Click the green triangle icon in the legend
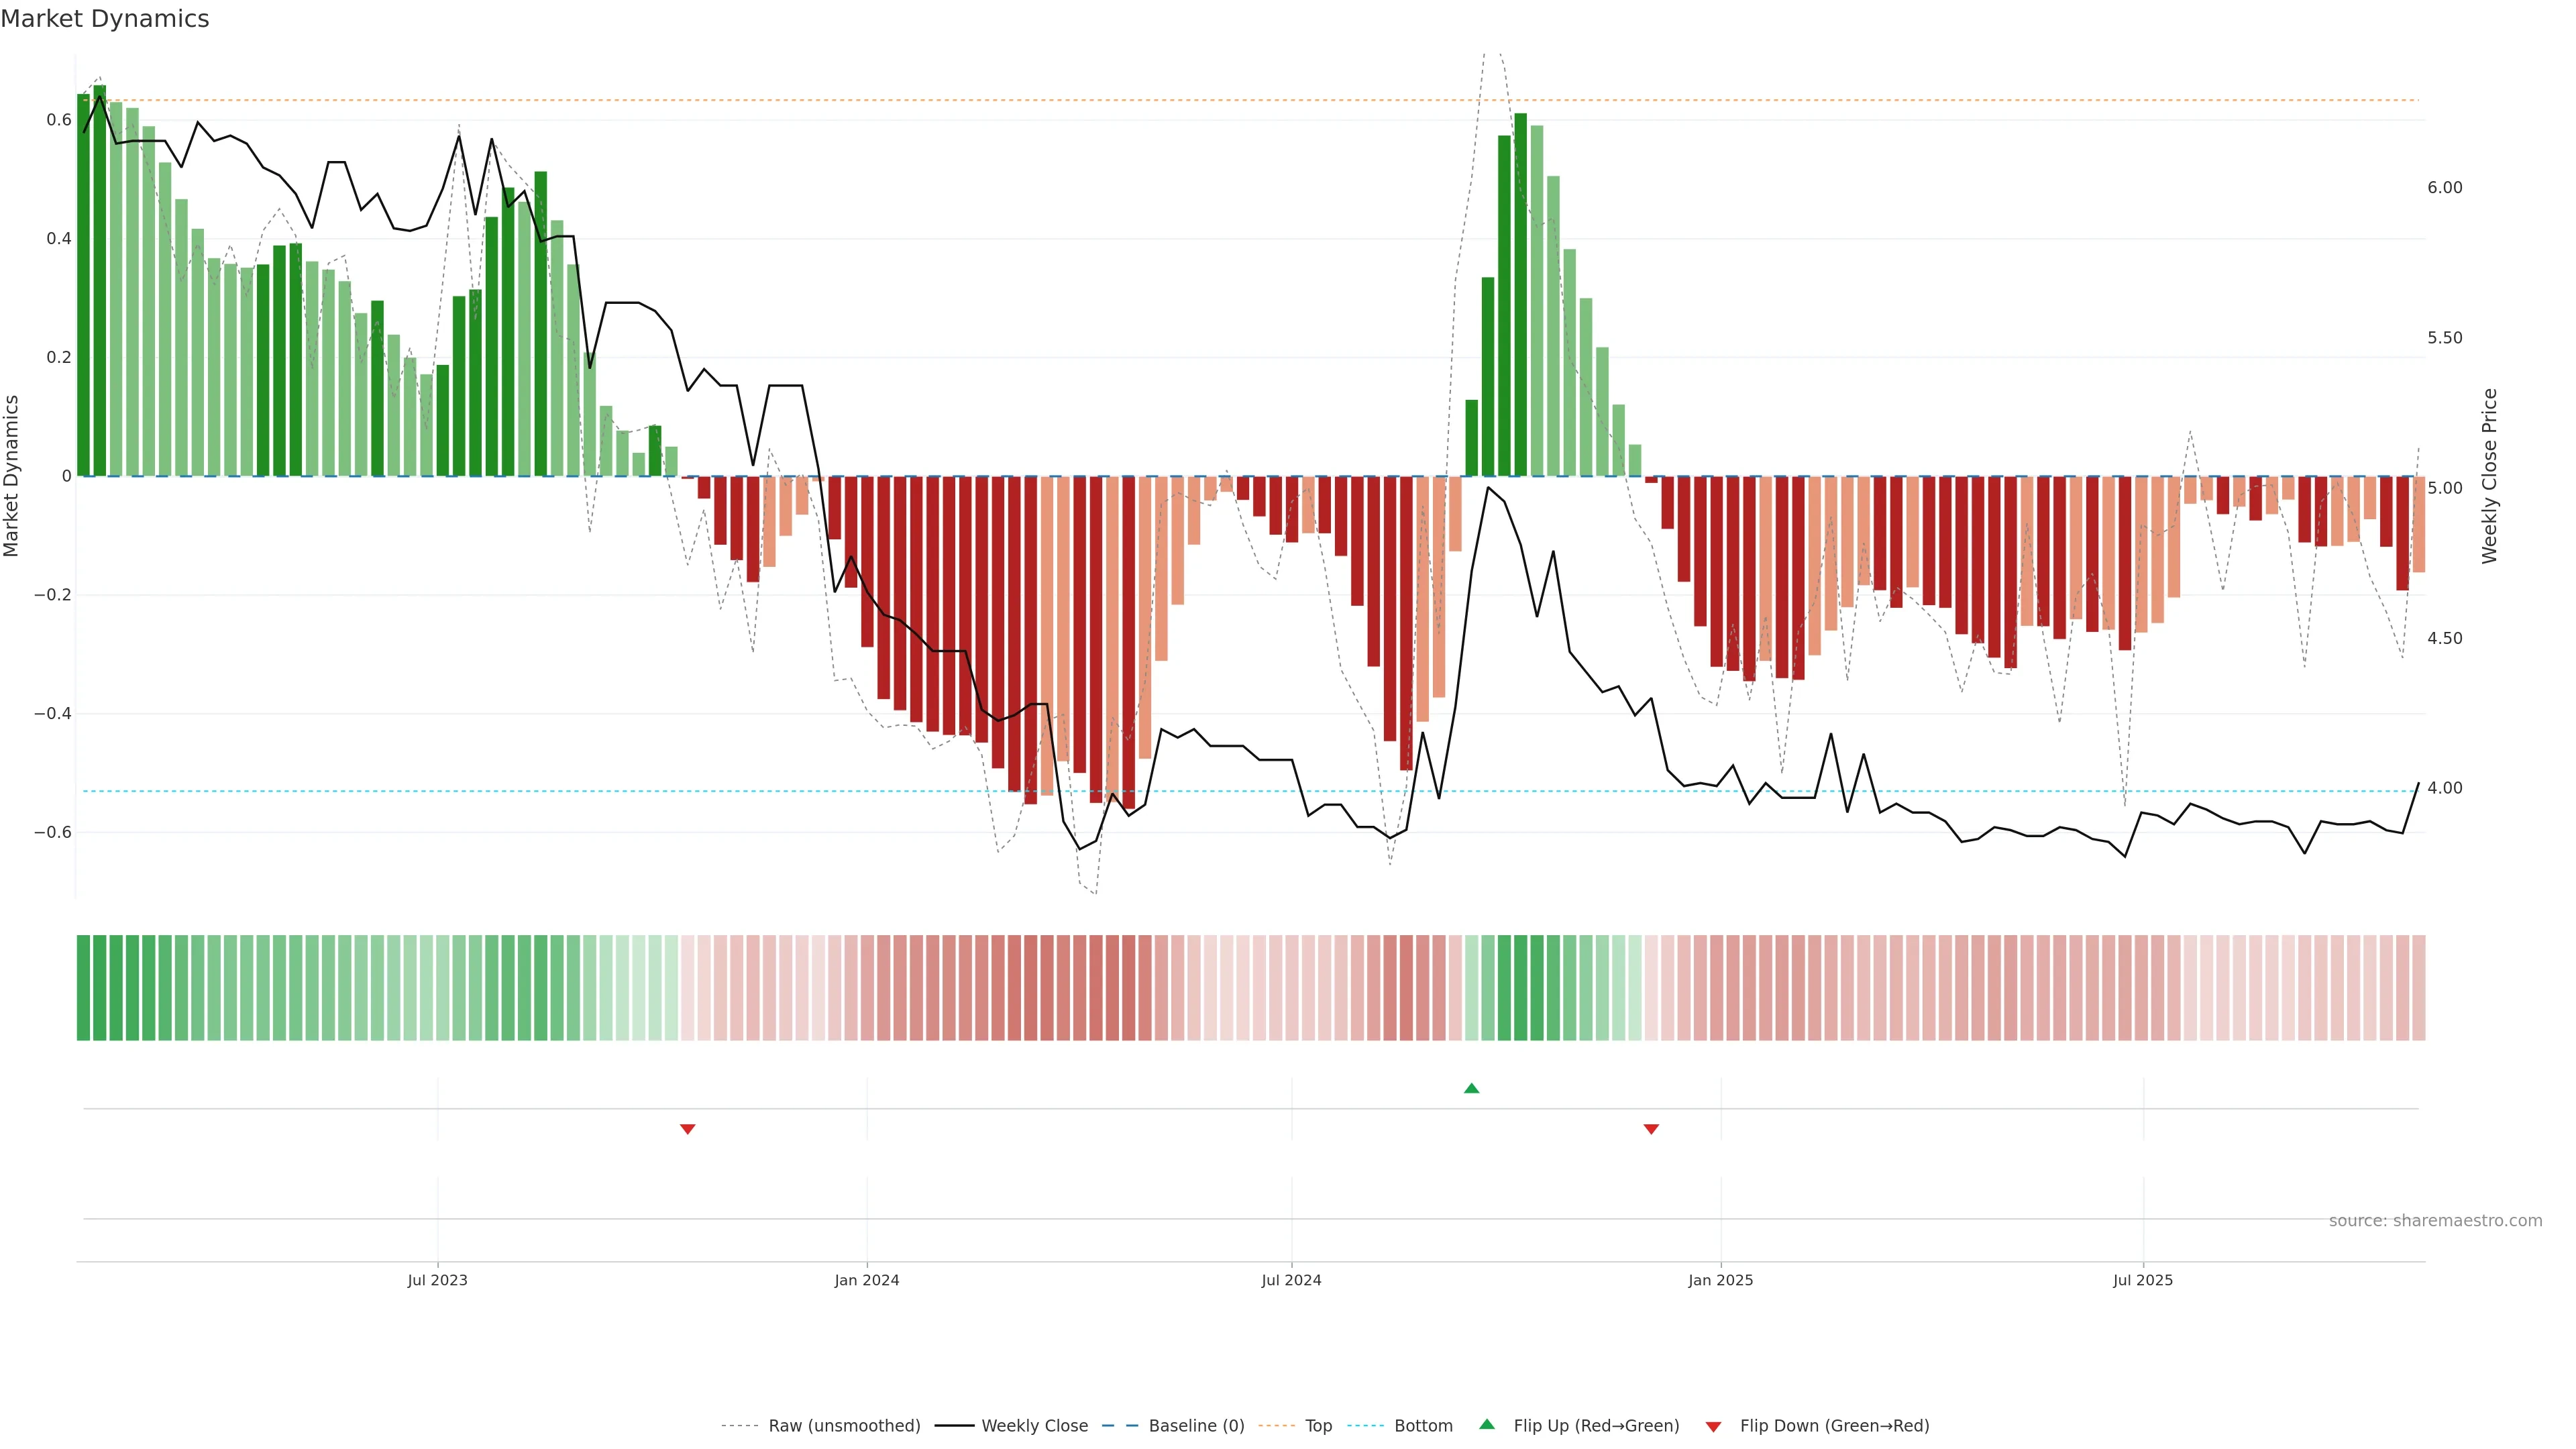Screen dimensions: 2576x1449 (x=1487, y=1424)
